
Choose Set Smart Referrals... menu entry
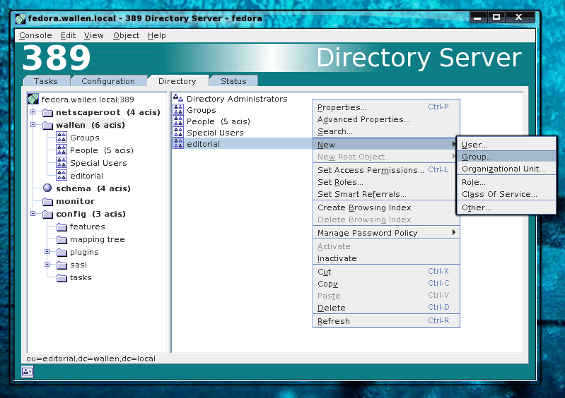click(x=386, y=194)
